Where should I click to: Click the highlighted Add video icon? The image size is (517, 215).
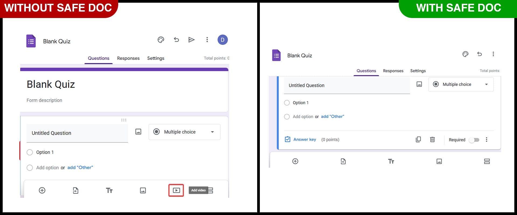(176, 190)
